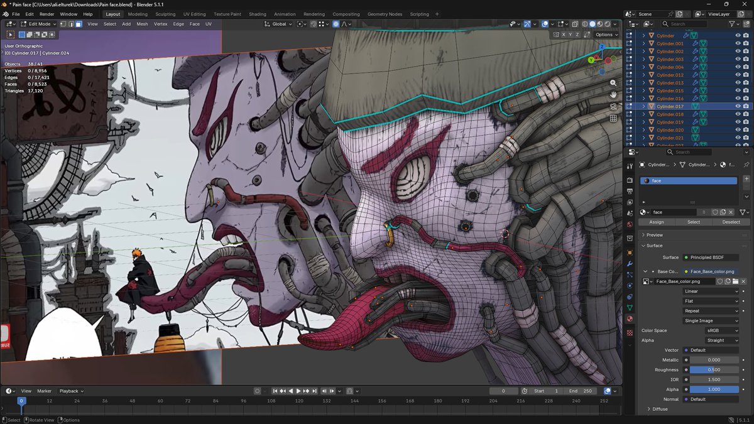Open the Mesh menu in viewport header
Screen dimensions: 754x424
(x=142, y=24)
